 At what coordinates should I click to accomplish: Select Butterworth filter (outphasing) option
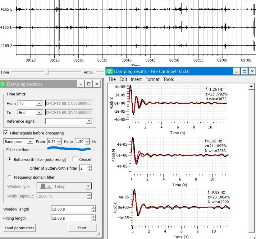point(9,159)
